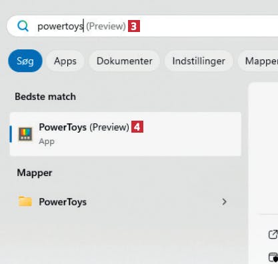The width and height of the screenshot is (278, 264).
Task: Expand the PowerToys folder chevron arrow
Action: 224,202
